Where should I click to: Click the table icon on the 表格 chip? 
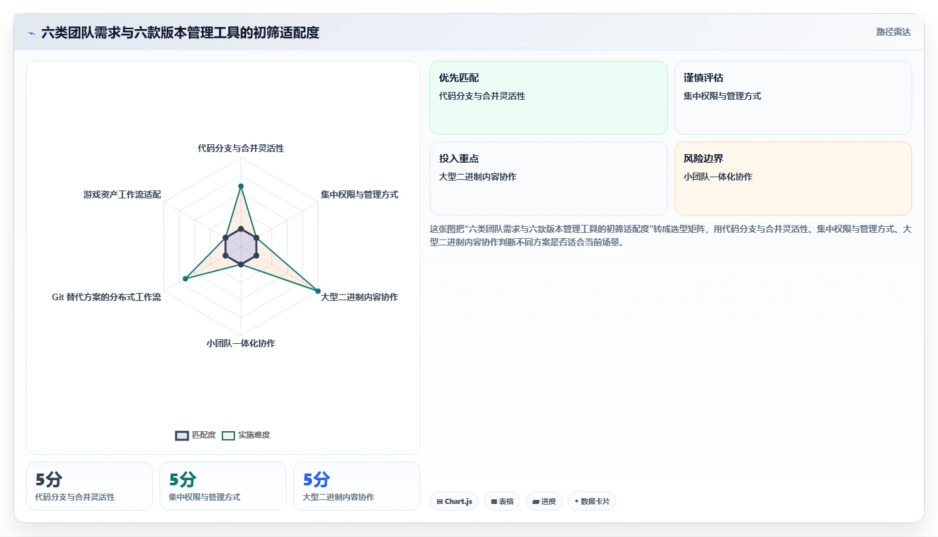[494, 502]
